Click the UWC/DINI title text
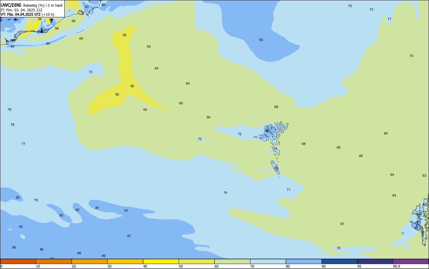 click(11, 5)
